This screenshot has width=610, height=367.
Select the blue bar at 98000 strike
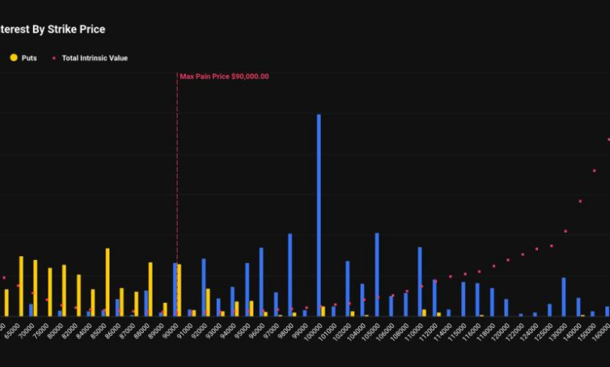click(289, 274)
